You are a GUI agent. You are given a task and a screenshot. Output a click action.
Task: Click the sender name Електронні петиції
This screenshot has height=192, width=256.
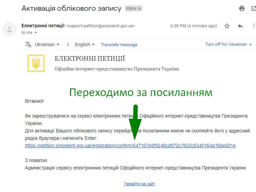pos(43,26)
